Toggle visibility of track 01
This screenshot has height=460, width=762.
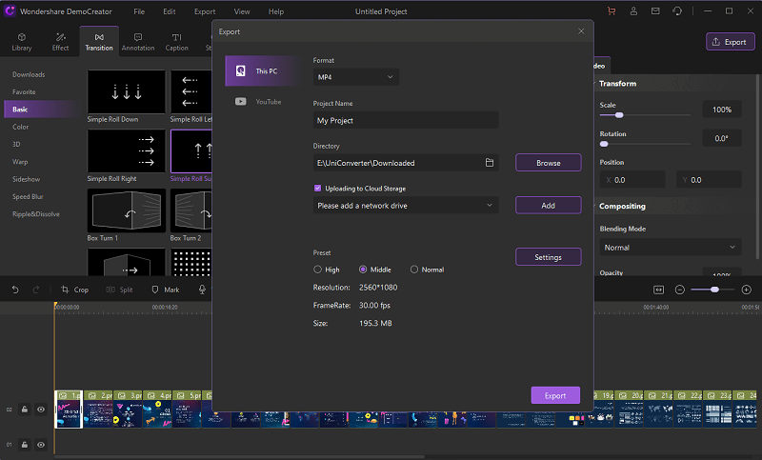coord(41,445)
